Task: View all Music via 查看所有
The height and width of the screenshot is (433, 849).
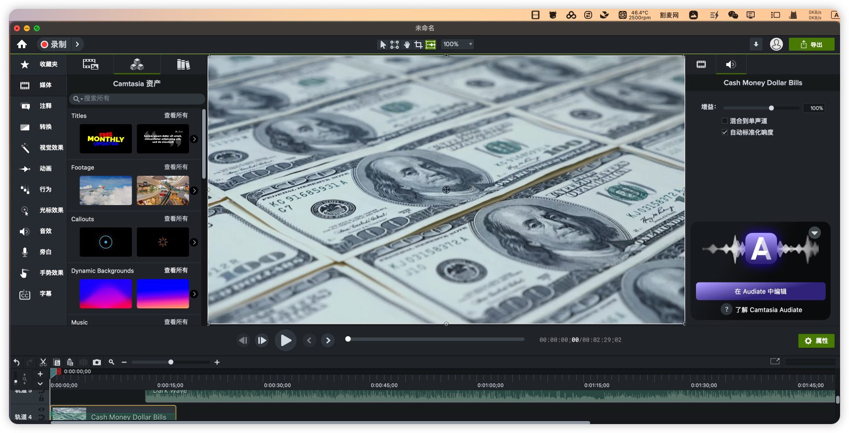Action: pos(176,322)
